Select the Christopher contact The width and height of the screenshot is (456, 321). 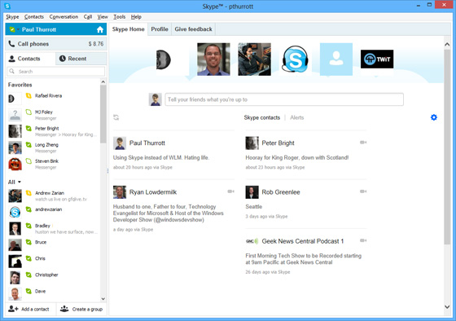pos(54,277)
